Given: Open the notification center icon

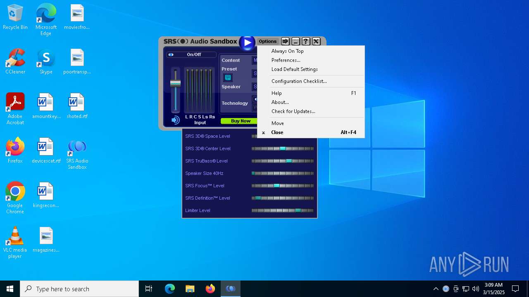Looking at the screenshot, I should point(515,289).
